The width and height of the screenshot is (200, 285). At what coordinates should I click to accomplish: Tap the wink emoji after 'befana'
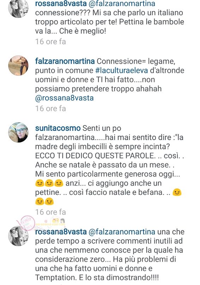point(177,192)
